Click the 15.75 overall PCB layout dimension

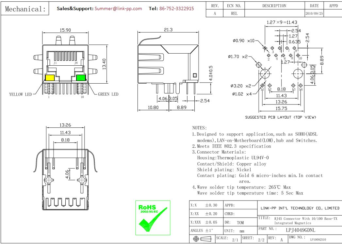(x=281, y=108)
